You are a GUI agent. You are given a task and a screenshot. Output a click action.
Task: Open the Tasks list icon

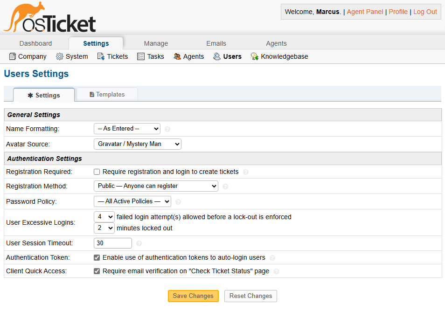[x=141, y=56]
